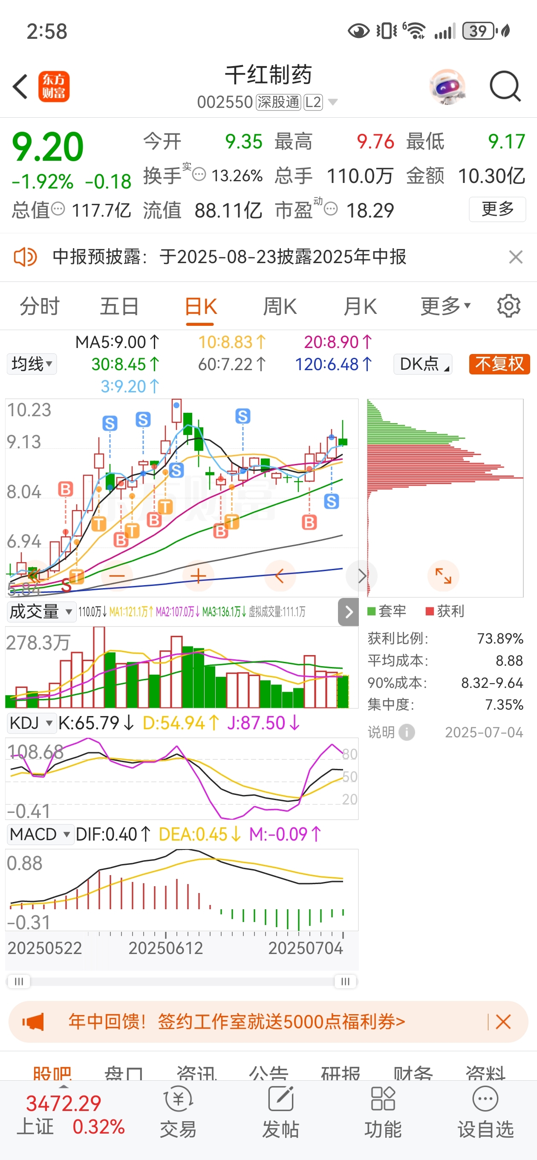The width and height of the screenshot is (537, 1160).
Task: Expand the chip distribution panel
Action: coord(443,575)
